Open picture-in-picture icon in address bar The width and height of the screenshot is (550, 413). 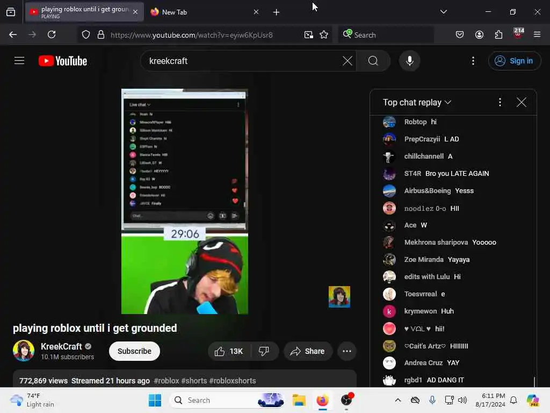tap(308, 34)
